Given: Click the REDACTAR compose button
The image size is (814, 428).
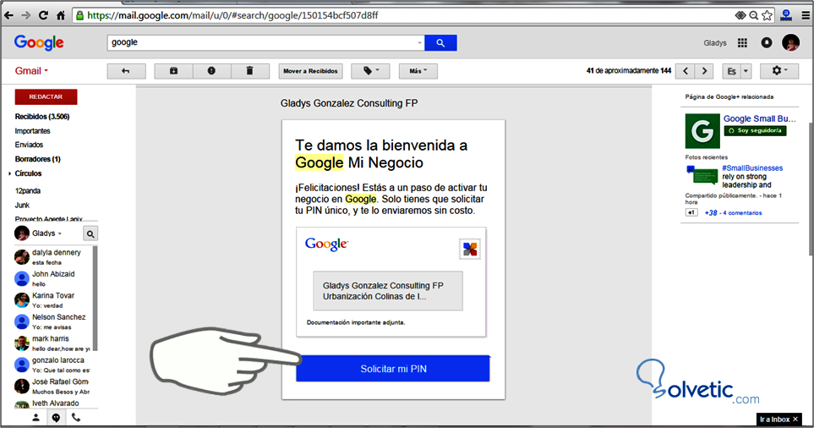Looking at the screenshot, I should pyautogui.click(x=46, y=96).
